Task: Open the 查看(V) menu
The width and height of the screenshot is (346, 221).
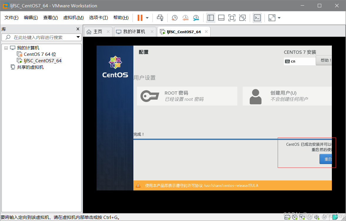Action: coord(51,18)
